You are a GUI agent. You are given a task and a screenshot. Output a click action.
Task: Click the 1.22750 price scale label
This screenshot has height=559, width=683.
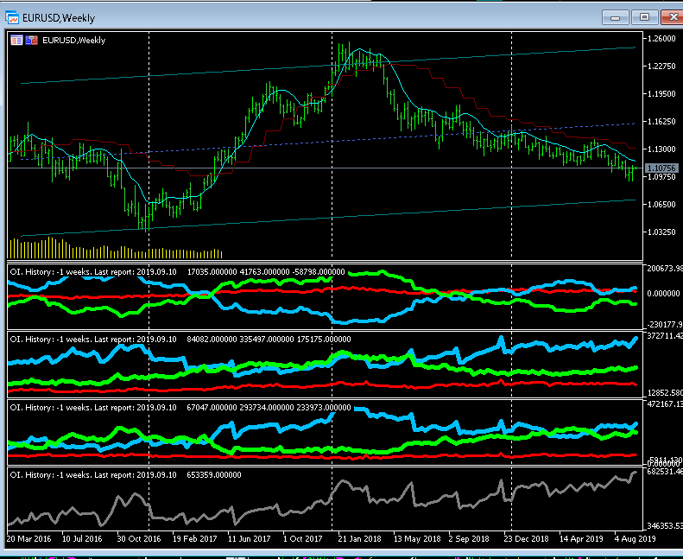tap(661, 66)
